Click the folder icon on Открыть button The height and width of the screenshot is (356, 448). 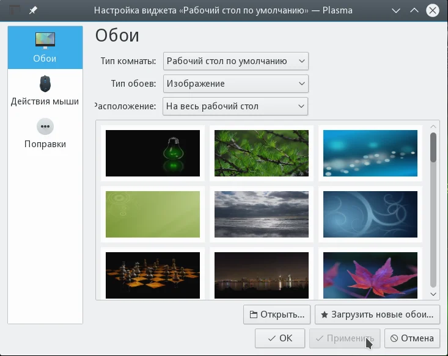point(253,314)
